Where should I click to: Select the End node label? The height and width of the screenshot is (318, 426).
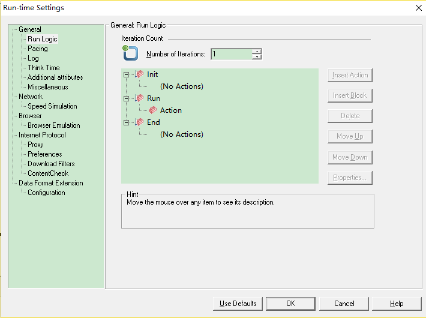click(x=154, y=122)
